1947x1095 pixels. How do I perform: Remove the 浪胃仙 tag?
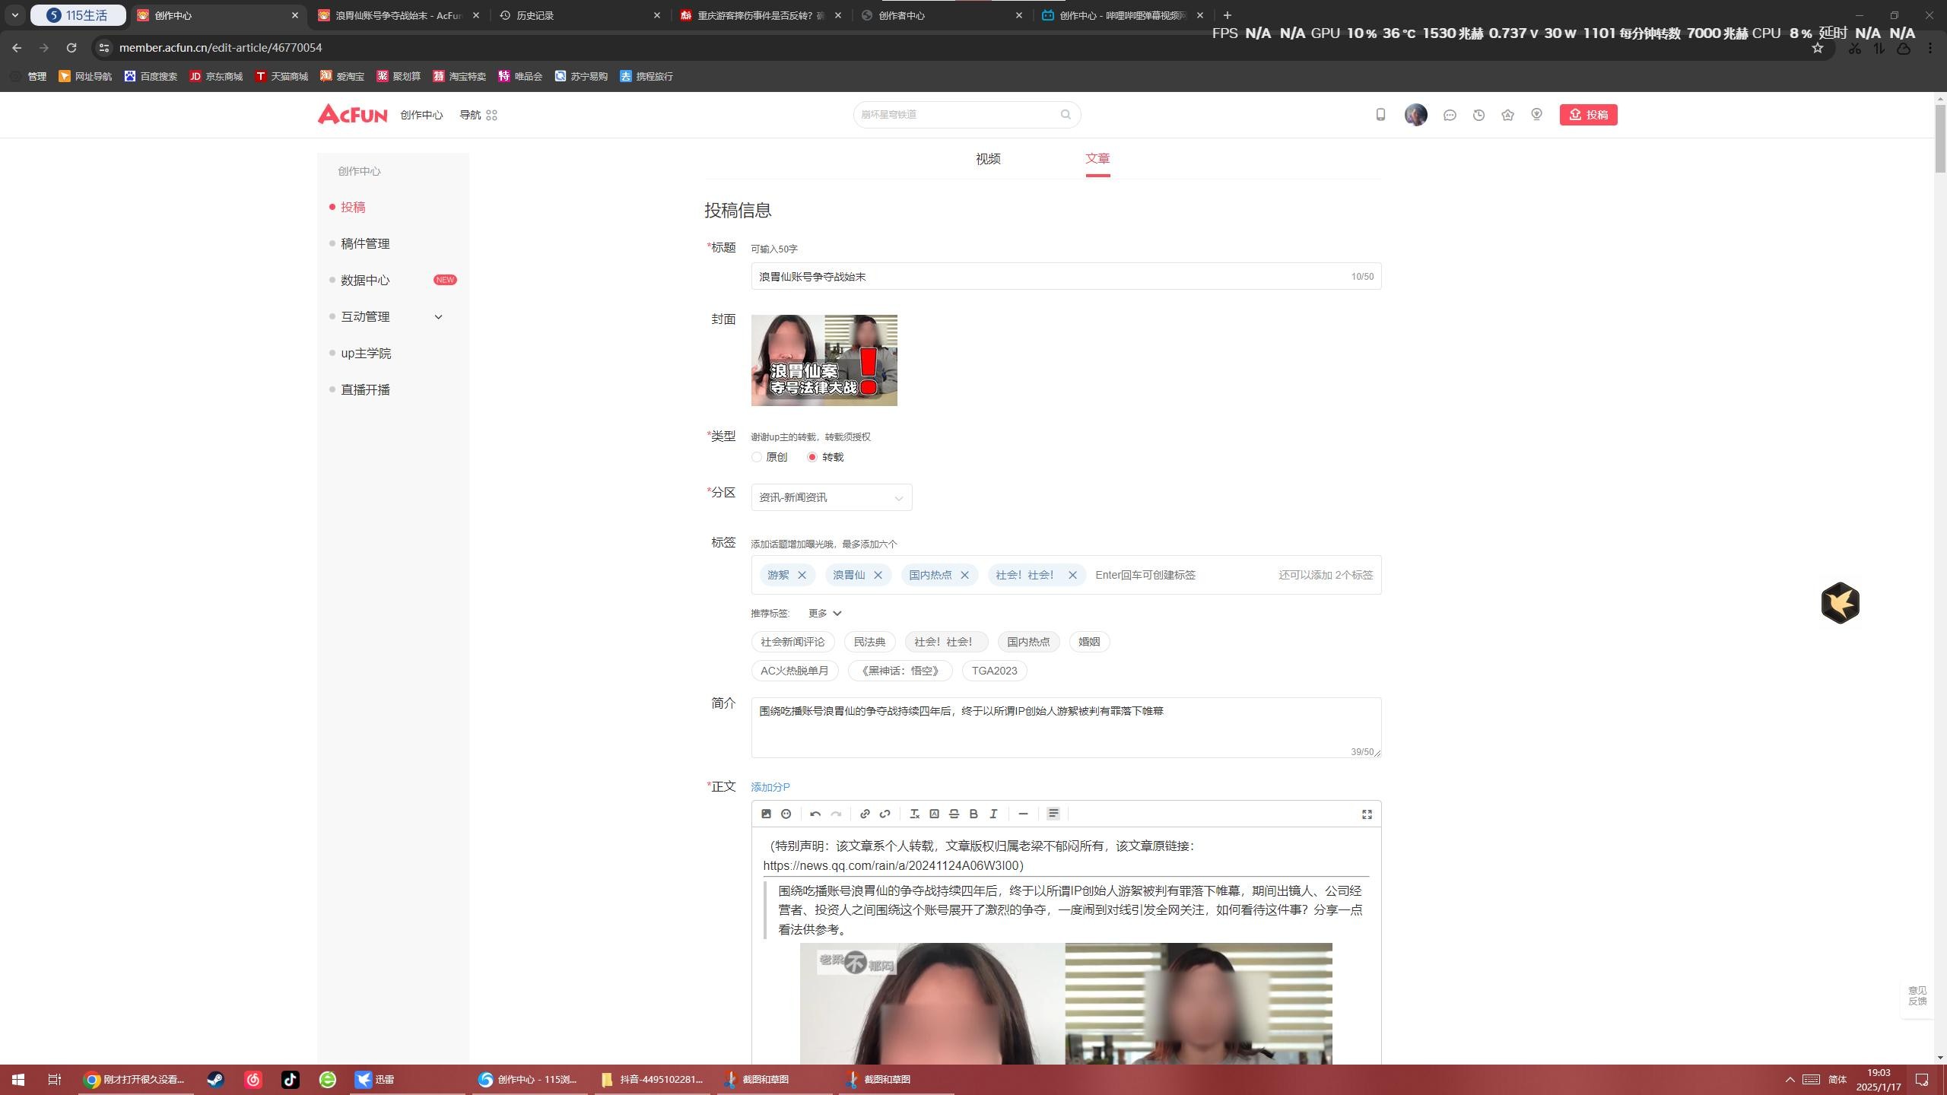click(878, 575)
